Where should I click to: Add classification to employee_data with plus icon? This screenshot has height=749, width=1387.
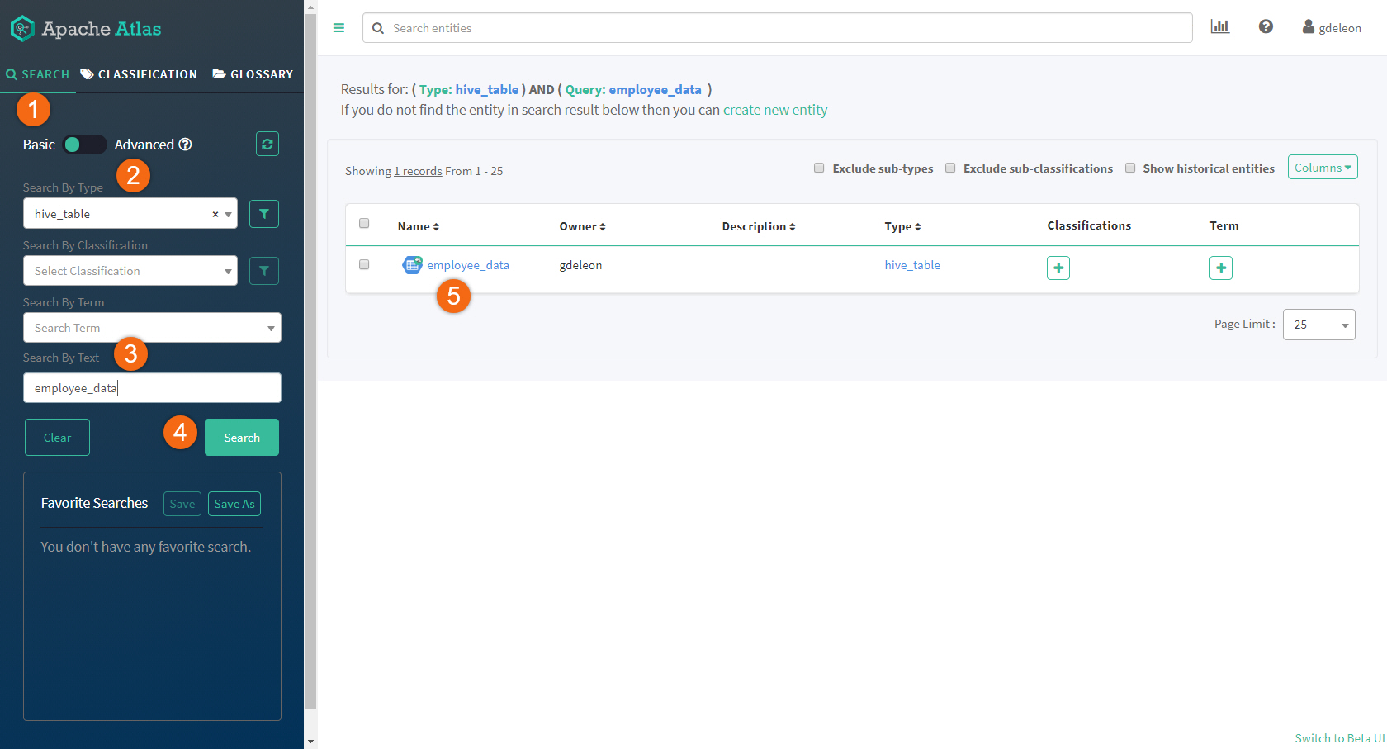point(1058,268)
